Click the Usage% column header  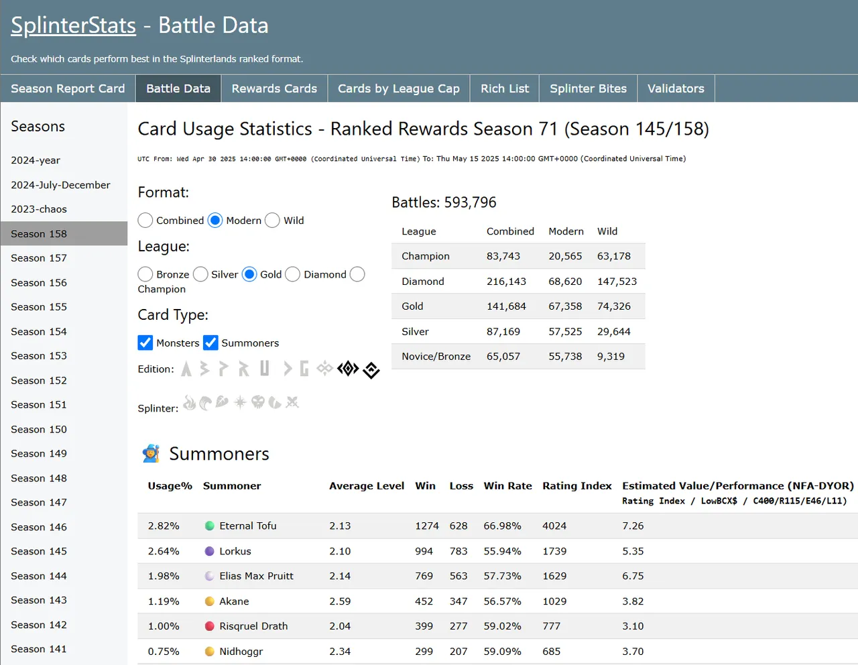coord(170,486)
